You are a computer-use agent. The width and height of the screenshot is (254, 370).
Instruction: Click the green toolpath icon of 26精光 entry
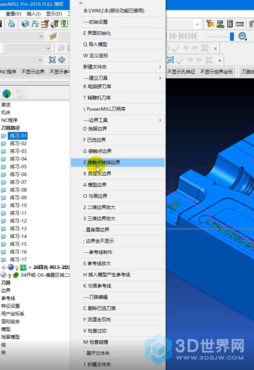tap(23, 267)
